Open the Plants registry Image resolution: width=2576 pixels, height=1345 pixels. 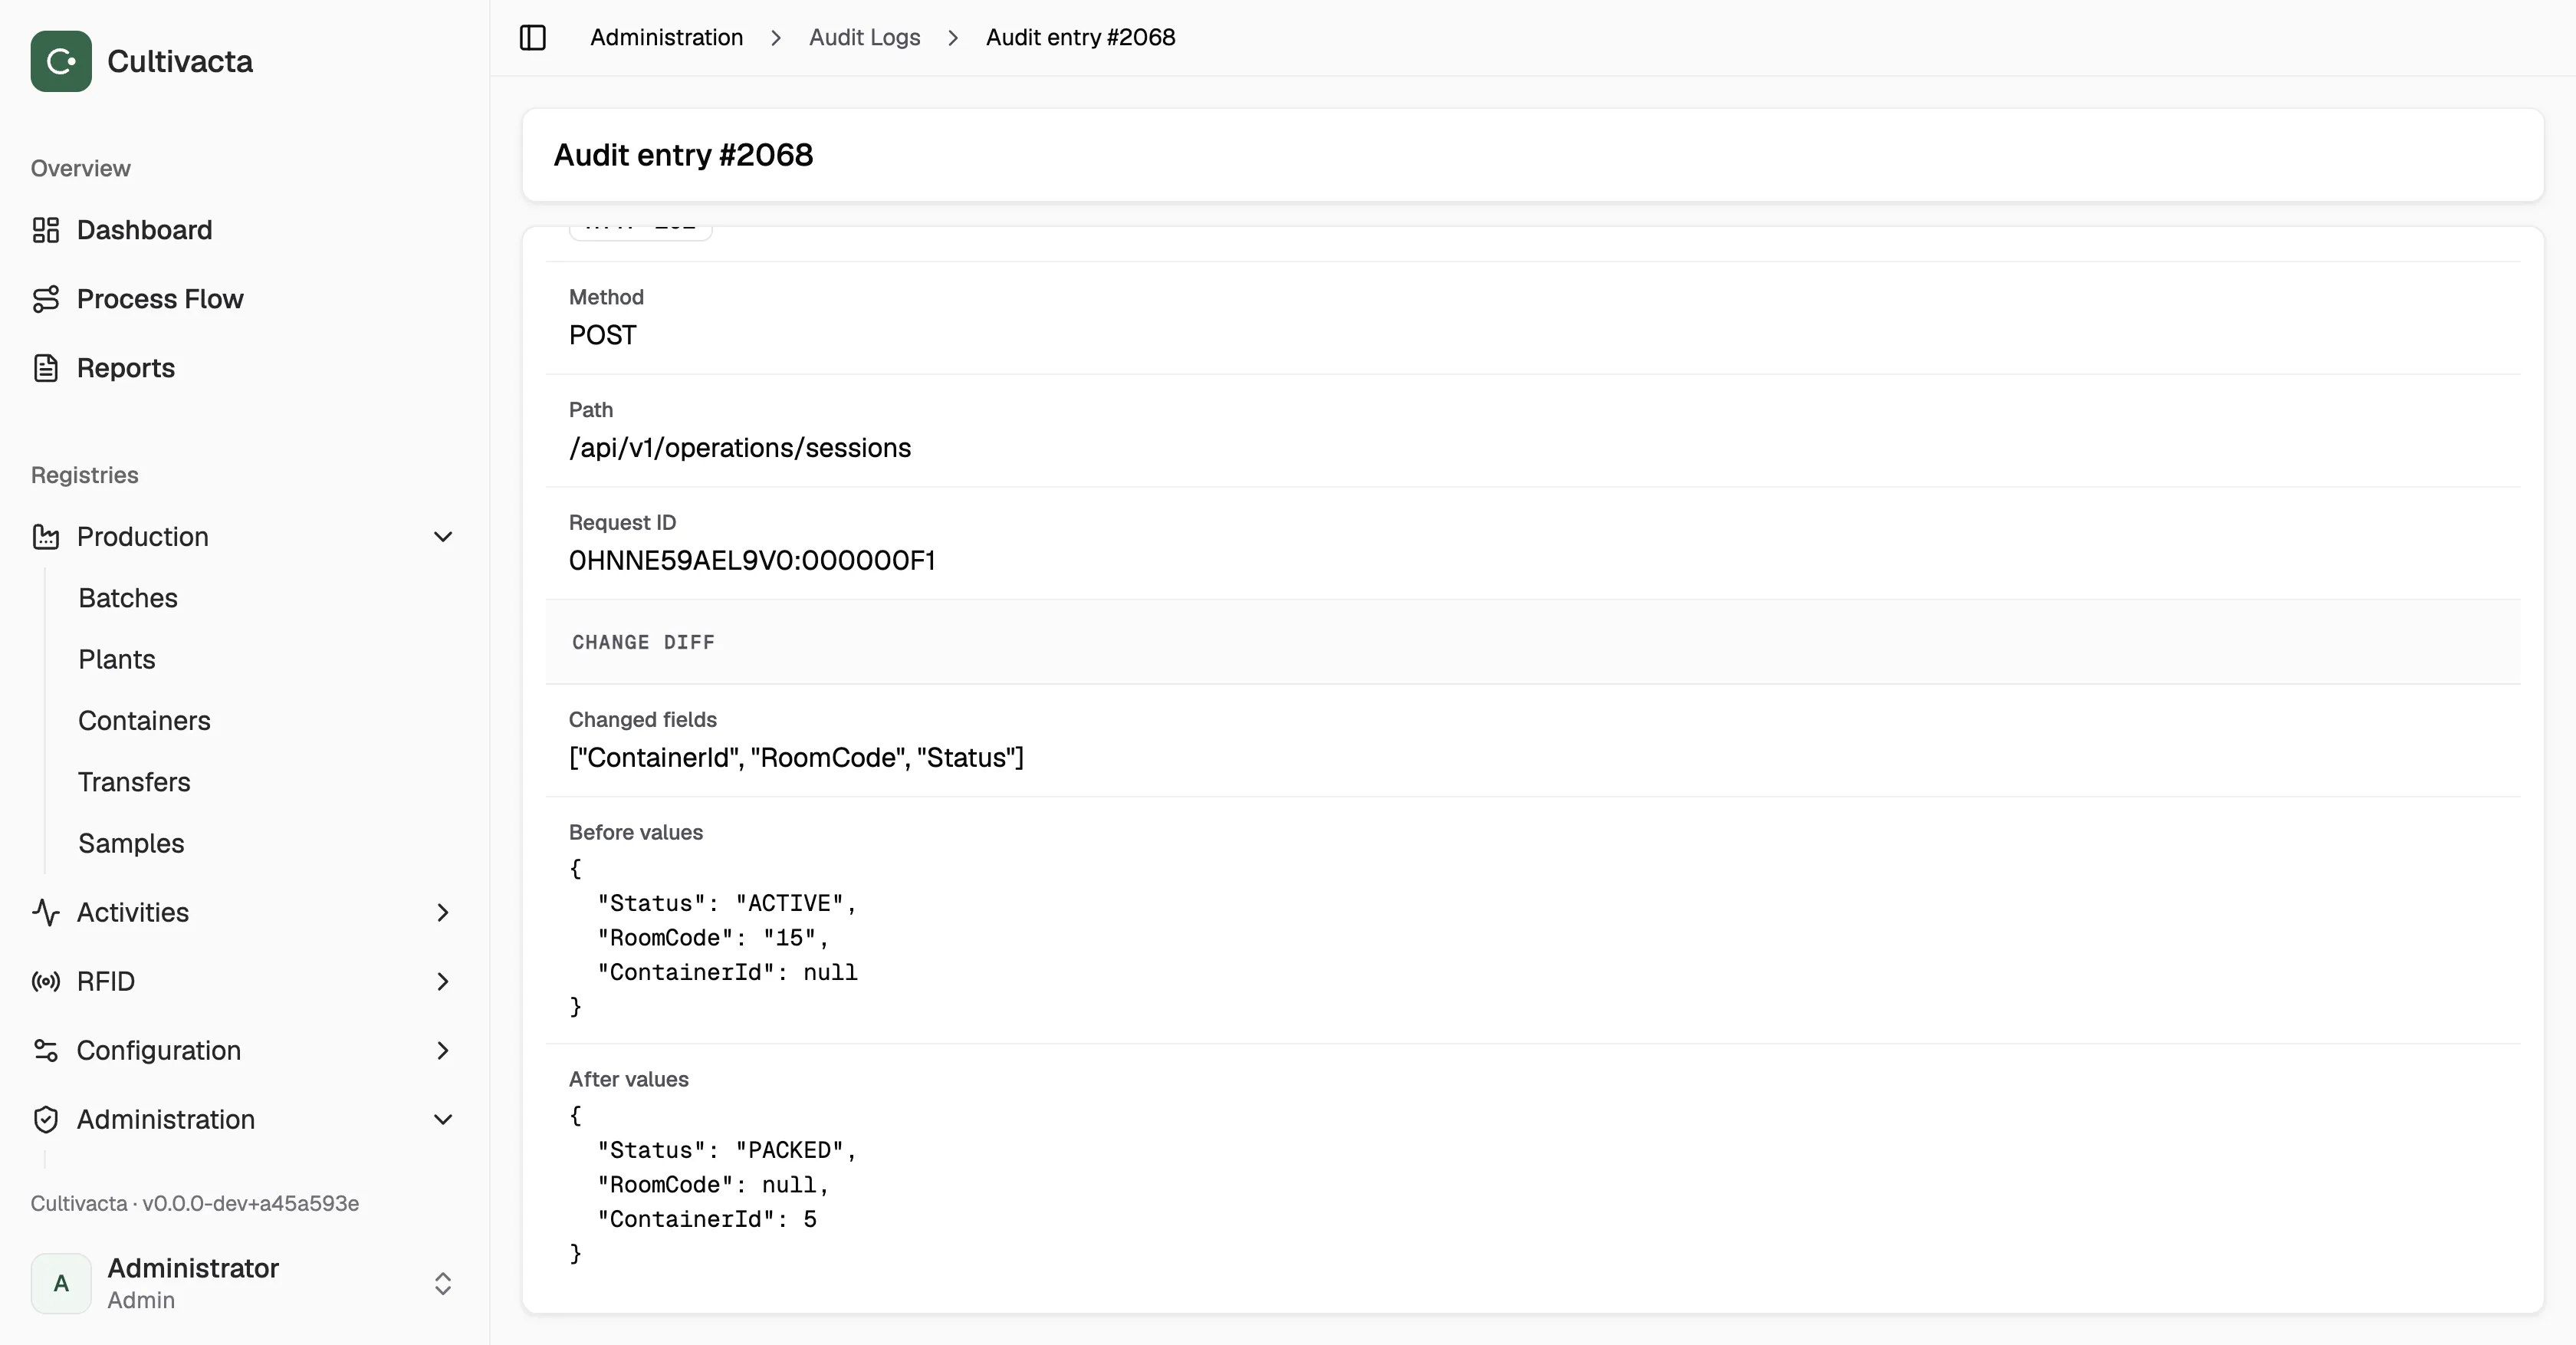tap(117, 659)
